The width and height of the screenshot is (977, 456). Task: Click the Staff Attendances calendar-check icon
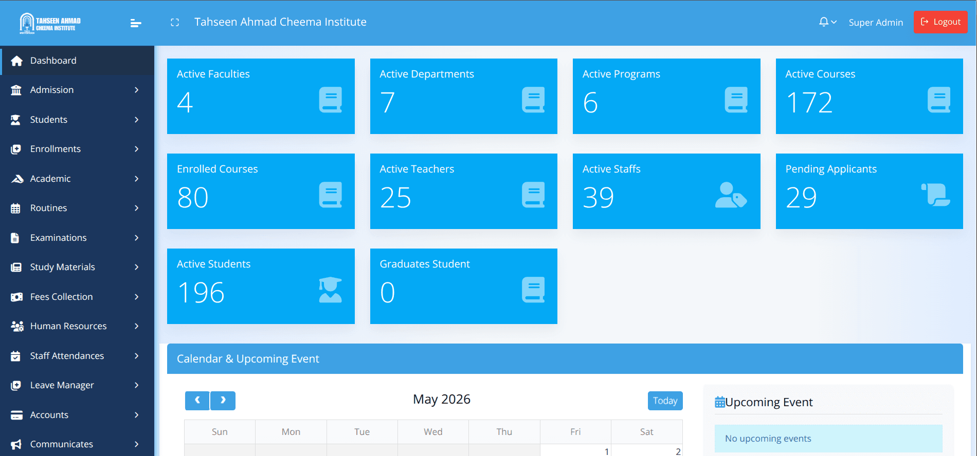tap(15, 356)
